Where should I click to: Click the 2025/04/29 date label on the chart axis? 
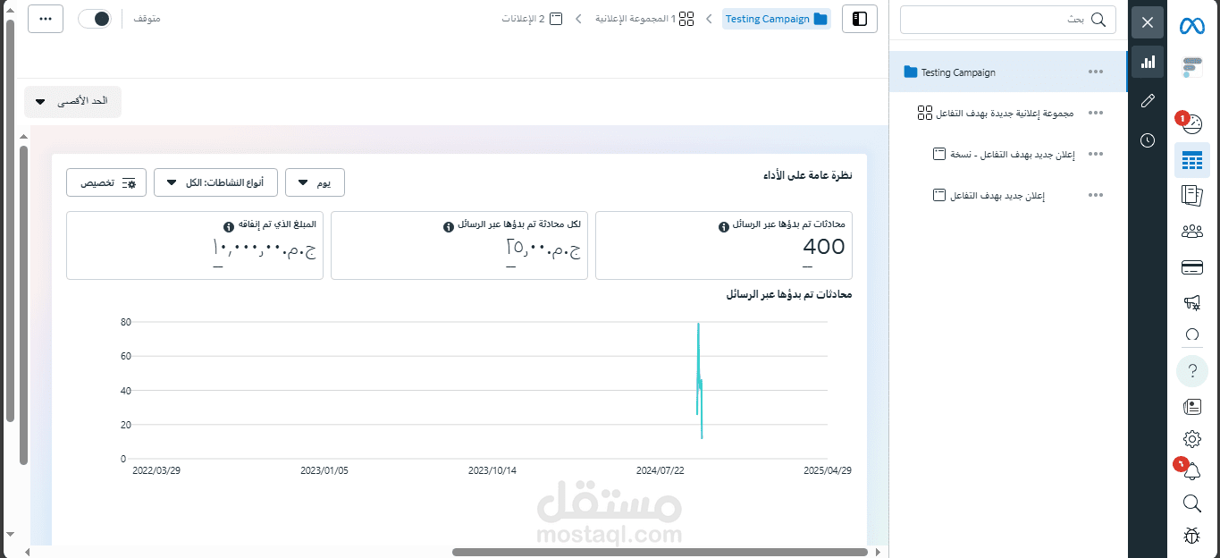pyautogui.click(x=828, y=470)
